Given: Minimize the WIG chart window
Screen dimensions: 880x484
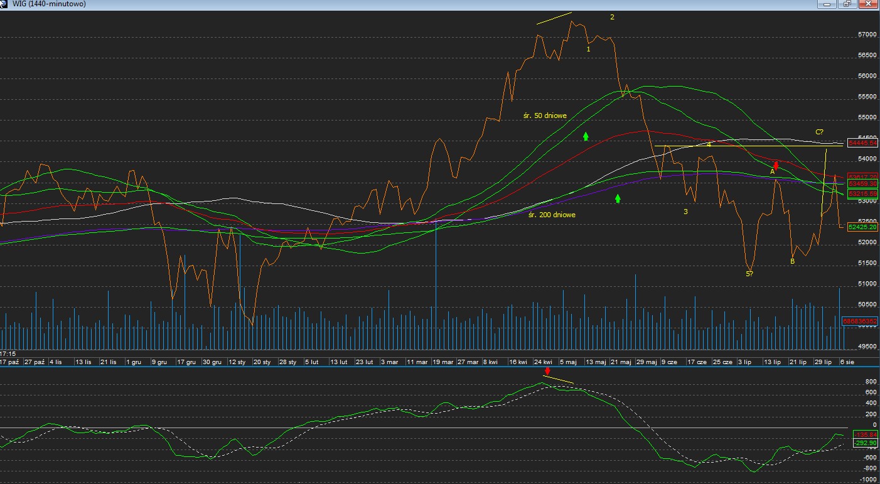Looking at the screenshot, I should pos(827,4).
